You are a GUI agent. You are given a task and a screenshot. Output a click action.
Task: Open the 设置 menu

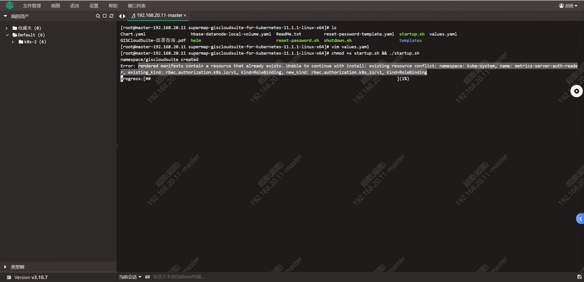pos(94,6)
